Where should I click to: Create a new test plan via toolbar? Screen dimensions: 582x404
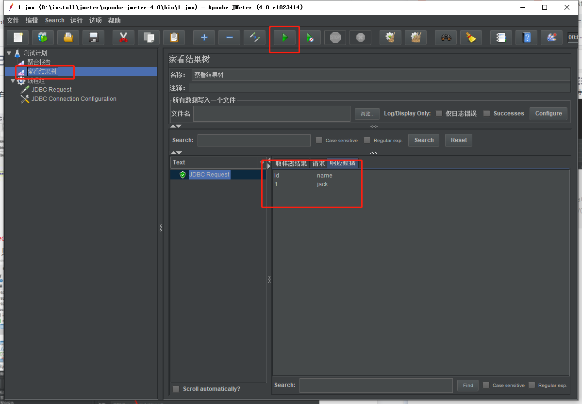click(18, 37)
